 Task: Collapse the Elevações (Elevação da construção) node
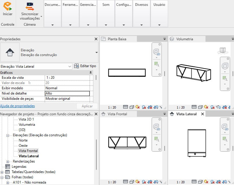click(8, 135)
